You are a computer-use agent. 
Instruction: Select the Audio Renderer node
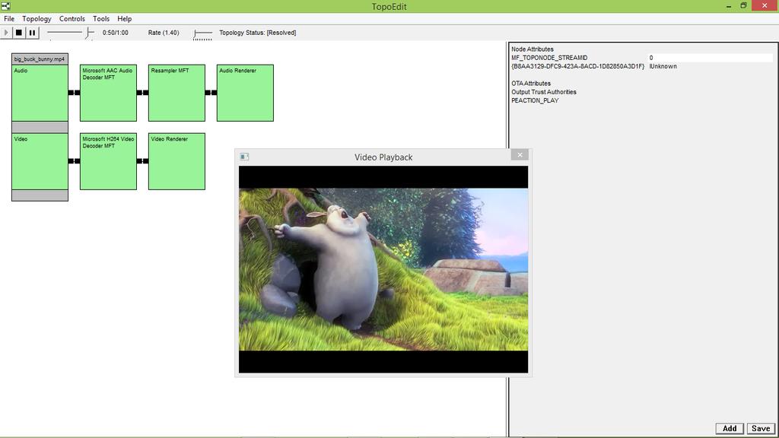point(245,93)
